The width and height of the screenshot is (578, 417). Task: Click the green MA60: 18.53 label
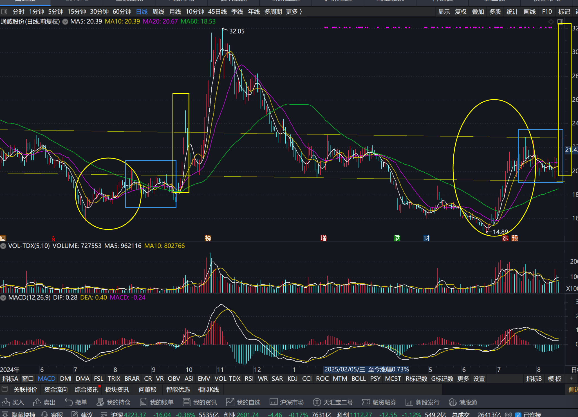pos(198,22)
